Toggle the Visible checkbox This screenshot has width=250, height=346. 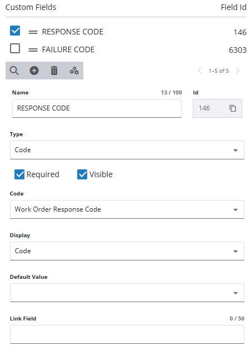point(82,174)
